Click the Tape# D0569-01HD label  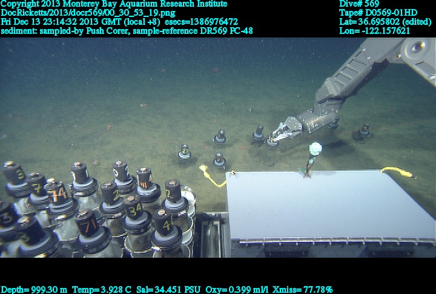(x=378, y=13)
